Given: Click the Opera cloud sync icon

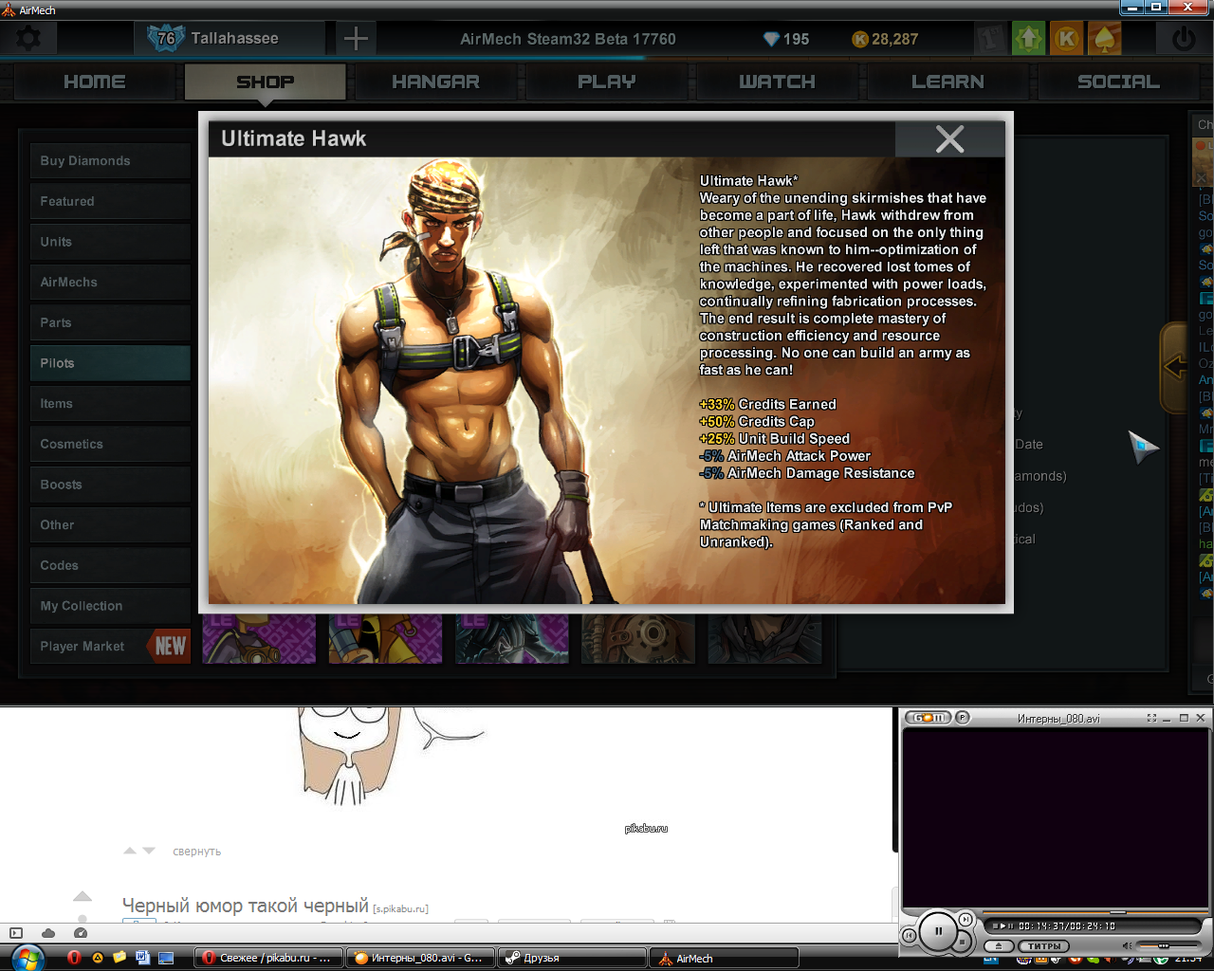Looking at the screenshot, I should pyautogui.click(x=48, y=934).
